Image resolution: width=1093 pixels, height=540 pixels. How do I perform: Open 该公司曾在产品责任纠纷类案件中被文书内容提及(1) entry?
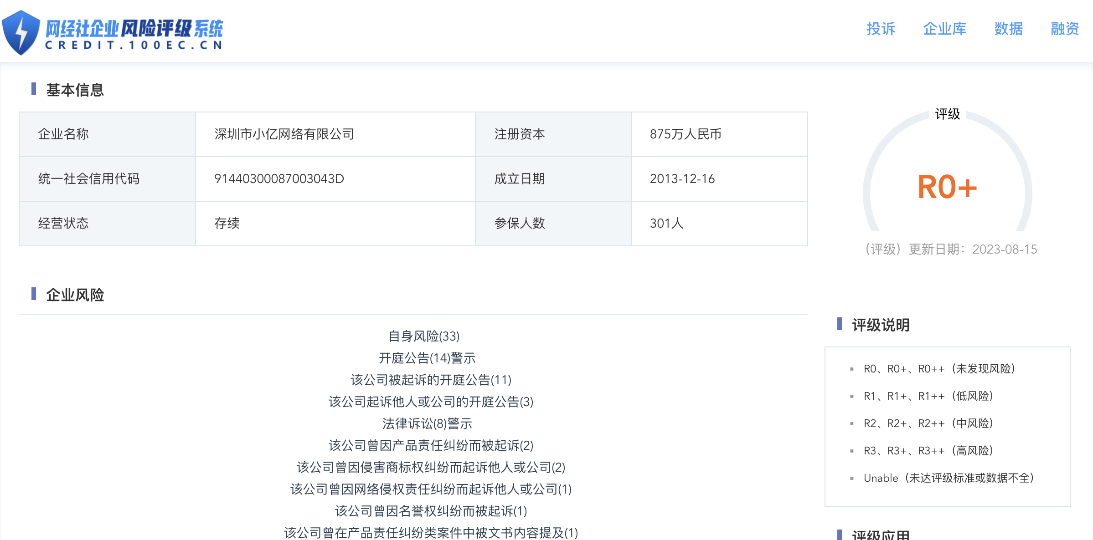431,533
